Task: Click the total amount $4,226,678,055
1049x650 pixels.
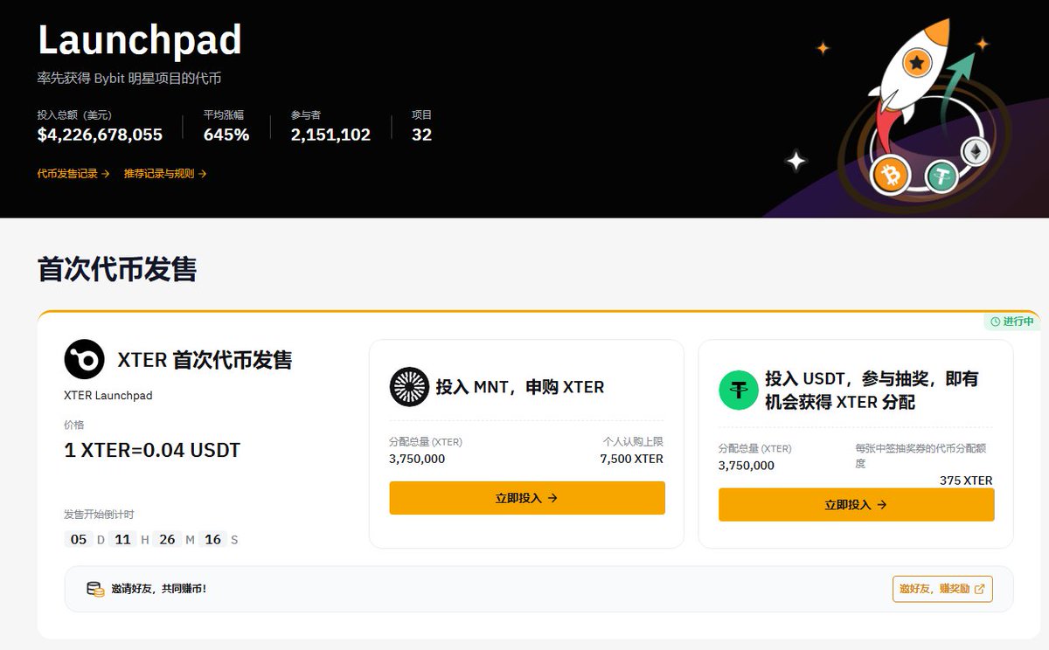Action: coord(100,135)
